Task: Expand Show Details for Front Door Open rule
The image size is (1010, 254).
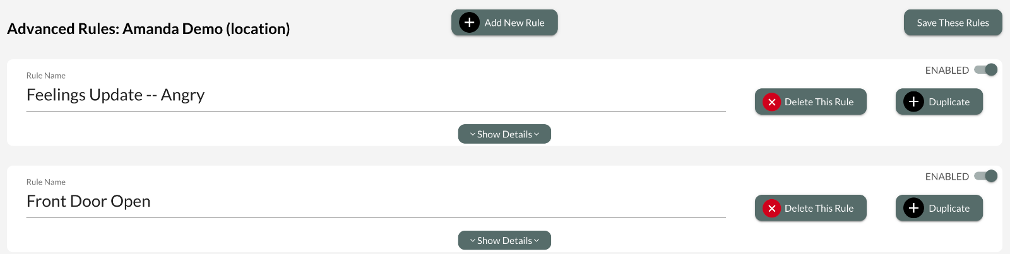Action: tap(504, 241)
